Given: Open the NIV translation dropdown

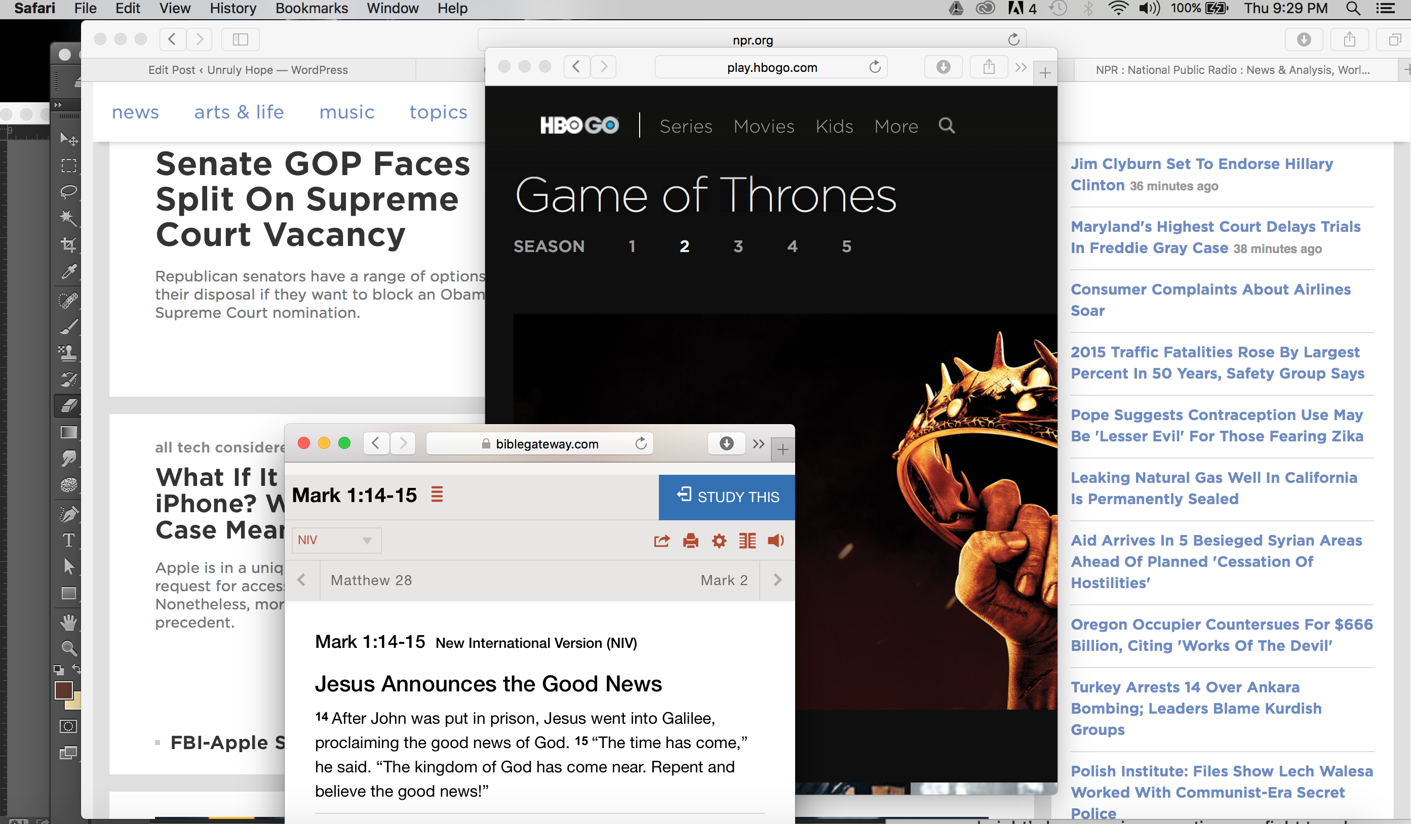Looking at the screenshot, I should click(336, 541).
